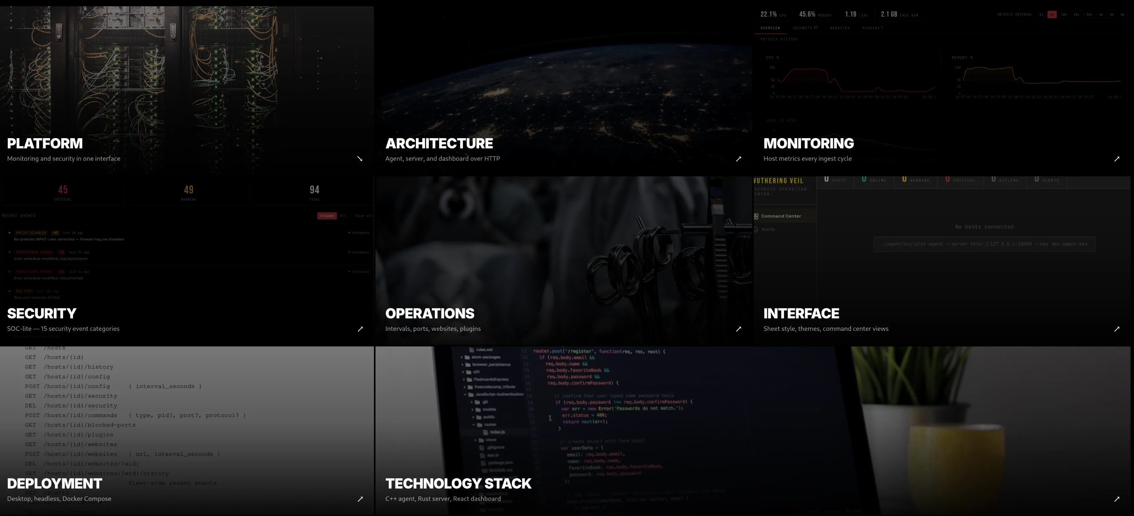The height and width of the screenshot is (516, 1134).
Task: Click the arrow icon on the Platform card
Action: click(360, 159)
